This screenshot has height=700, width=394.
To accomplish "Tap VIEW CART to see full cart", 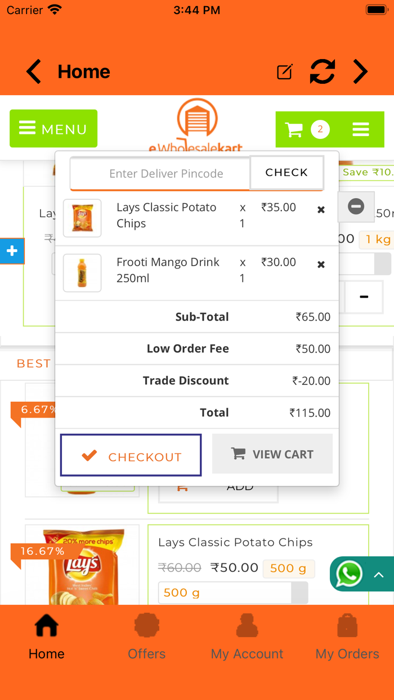I will point(272,454).
